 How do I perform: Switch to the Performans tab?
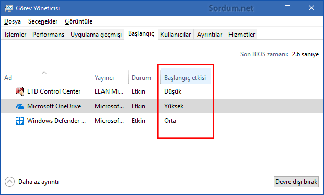coord(49,35)
